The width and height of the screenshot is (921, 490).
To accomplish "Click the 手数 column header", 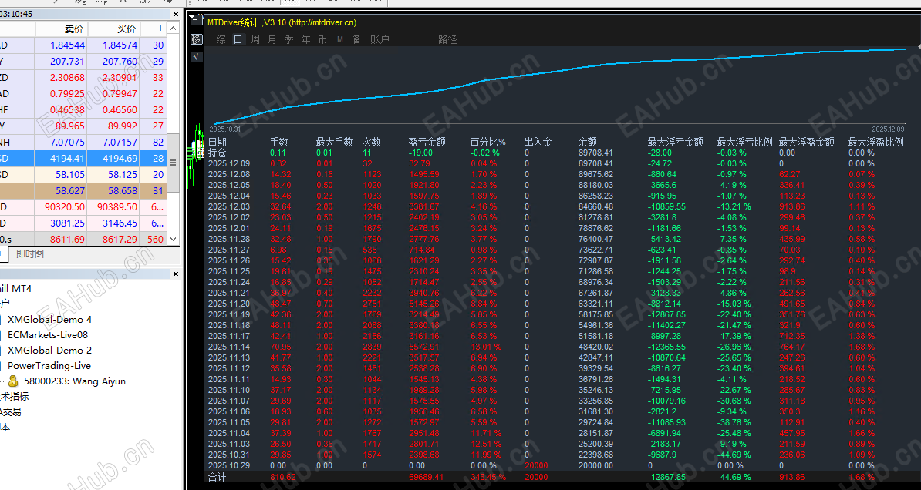I will (x=278, y=142).
